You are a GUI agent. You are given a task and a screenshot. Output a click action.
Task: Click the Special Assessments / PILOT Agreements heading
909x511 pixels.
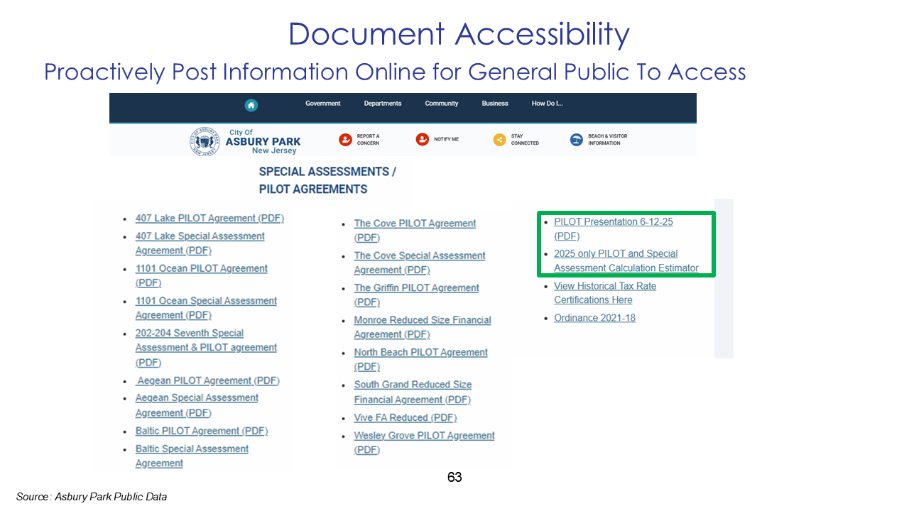(327, 180)
